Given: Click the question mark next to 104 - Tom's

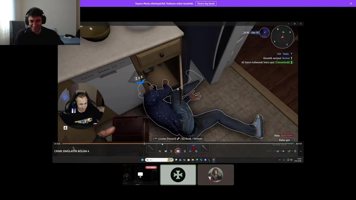Looking at the screenshot, I should coord(291,54).
